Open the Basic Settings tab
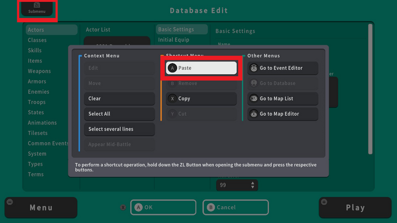397x223 pixels. (x=182, y=29)
